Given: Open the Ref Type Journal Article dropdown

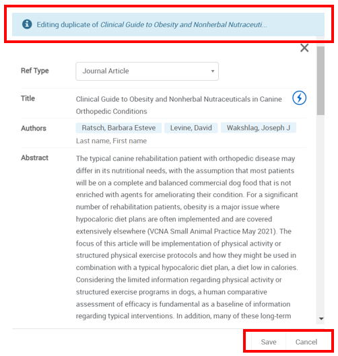Looking at the screenshot, I should [147, 71].
